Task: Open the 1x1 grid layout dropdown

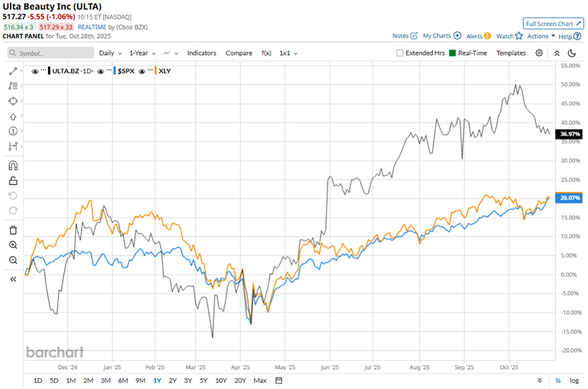Action: 288,53
